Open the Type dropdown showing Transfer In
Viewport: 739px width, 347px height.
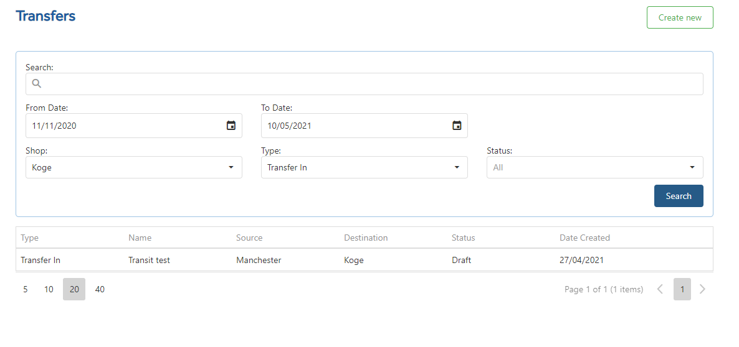(365, 167)
